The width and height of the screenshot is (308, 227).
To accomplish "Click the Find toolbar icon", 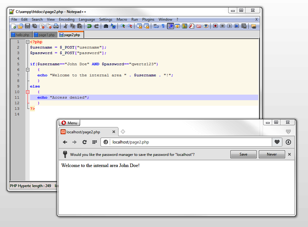I will [x=105, y=26].
